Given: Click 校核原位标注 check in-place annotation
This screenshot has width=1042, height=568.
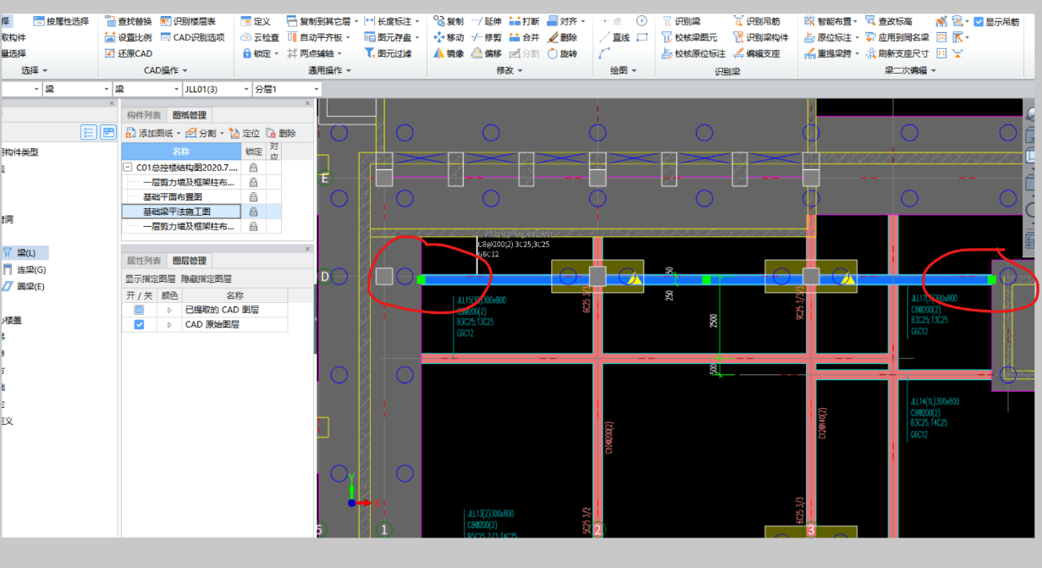Looking at the screenshot, I should [x=693, y=53].
